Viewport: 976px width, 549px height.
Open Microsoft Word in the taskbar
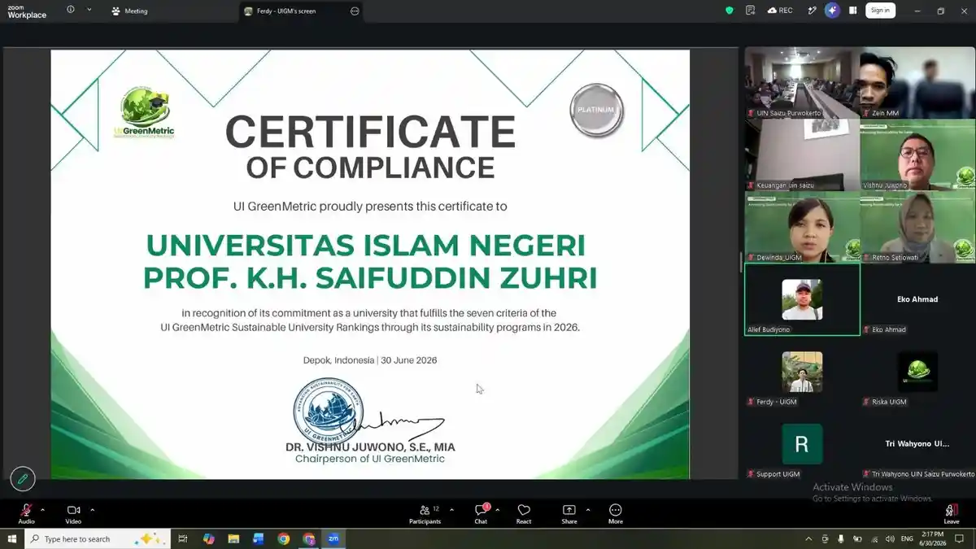259,538
